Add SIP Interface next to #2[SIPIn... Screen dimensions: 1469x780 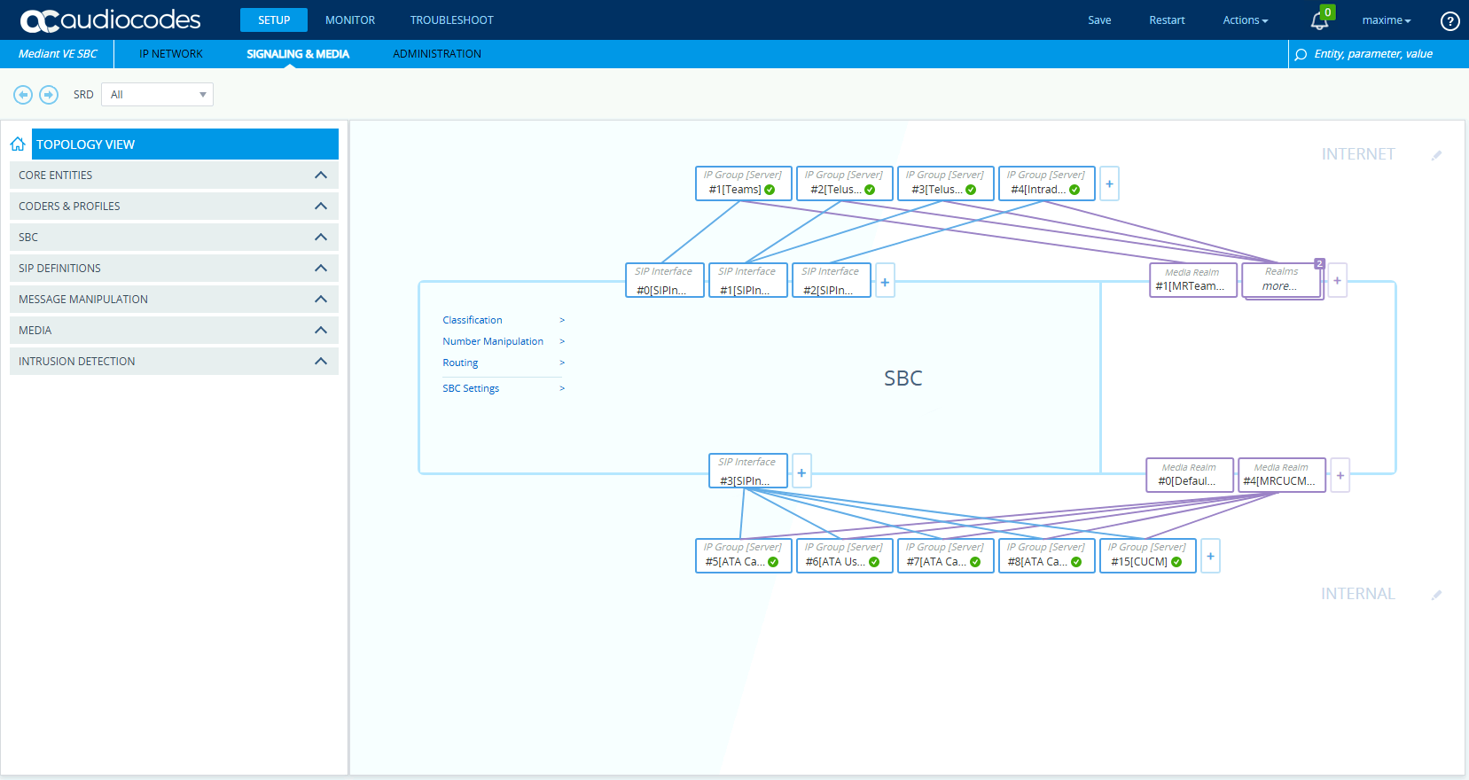(885, 282)
